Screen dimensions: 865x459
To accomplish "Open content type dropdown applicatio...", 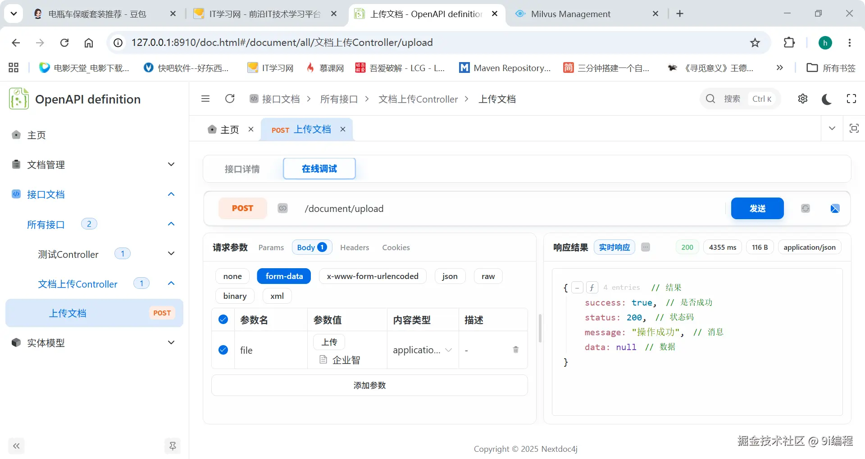I will 422,350.
